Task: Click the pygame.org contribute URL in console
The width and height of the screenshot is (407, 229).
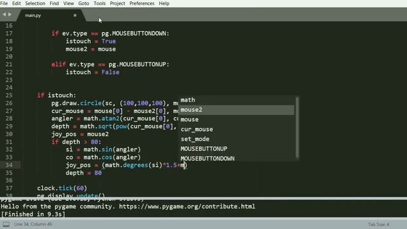Action: point(187,207)
